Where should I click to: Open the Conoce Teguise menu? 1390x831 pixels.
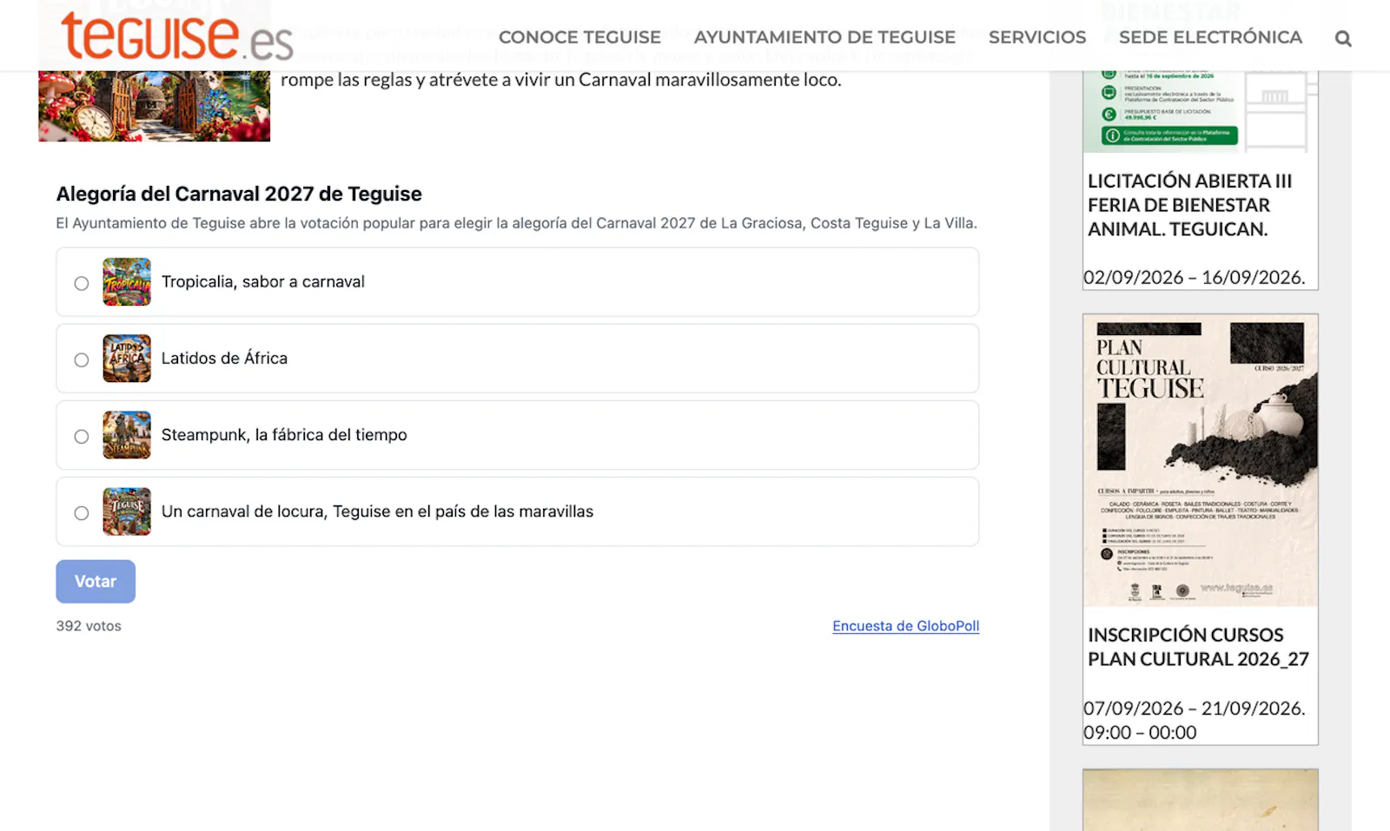pyautogui.click(x=579, y=37)
